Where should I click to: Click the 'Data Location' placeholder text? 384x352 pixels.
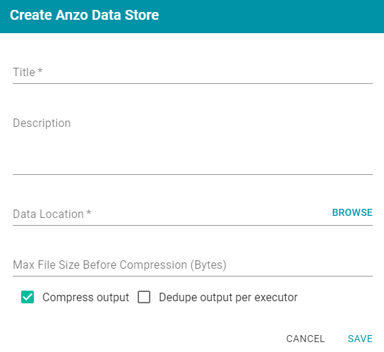[48, 214]
